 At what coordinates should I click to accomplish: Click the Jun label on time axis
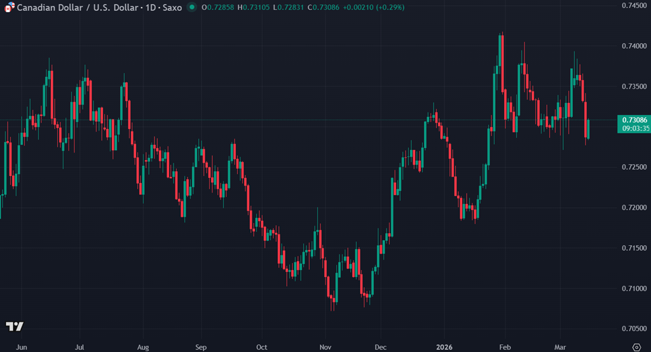22,348
